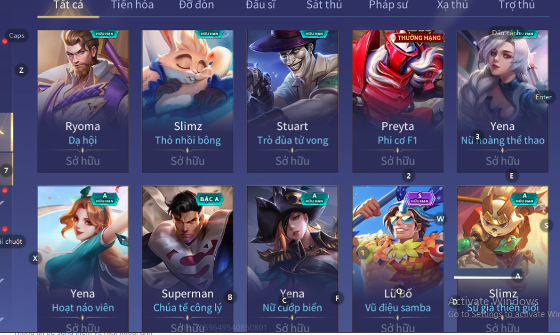
Task: Switch to the Tiến hóa tab
Action: (132, 5)
